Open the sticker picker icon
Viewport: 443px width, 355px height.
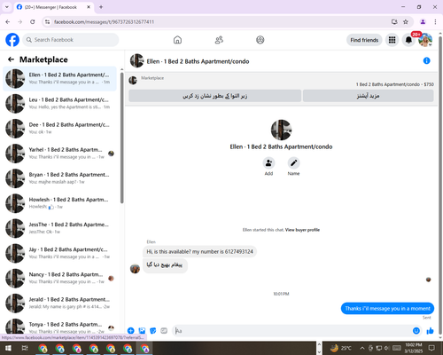(153, 331)
